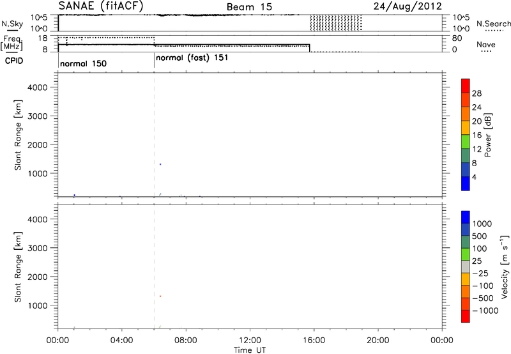511x354 pixels.
Task: Click the 08:00 time axis tick label
Action: 186,341
